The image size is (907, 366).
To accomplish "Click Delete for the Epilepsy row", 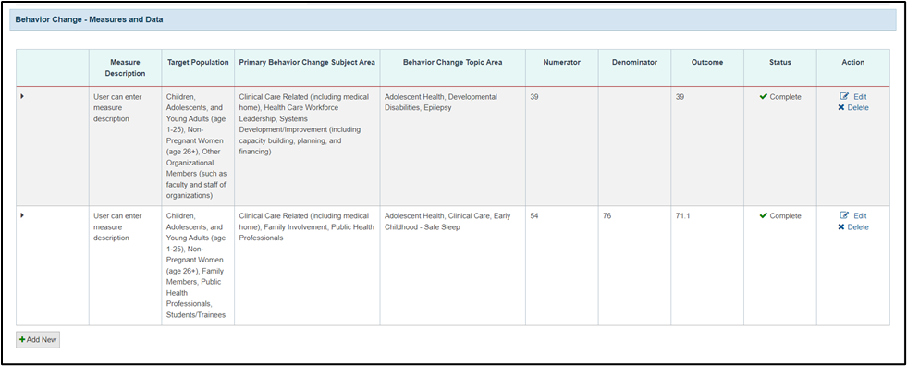I will (x=853, y=107).
